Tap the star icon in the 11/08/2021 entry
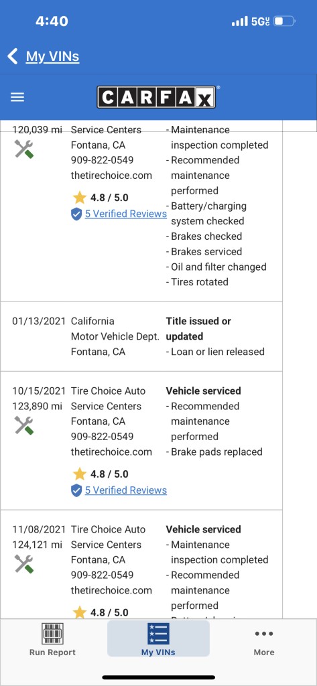317x686 pixels. pyautogui.click(x=79, y=612)
